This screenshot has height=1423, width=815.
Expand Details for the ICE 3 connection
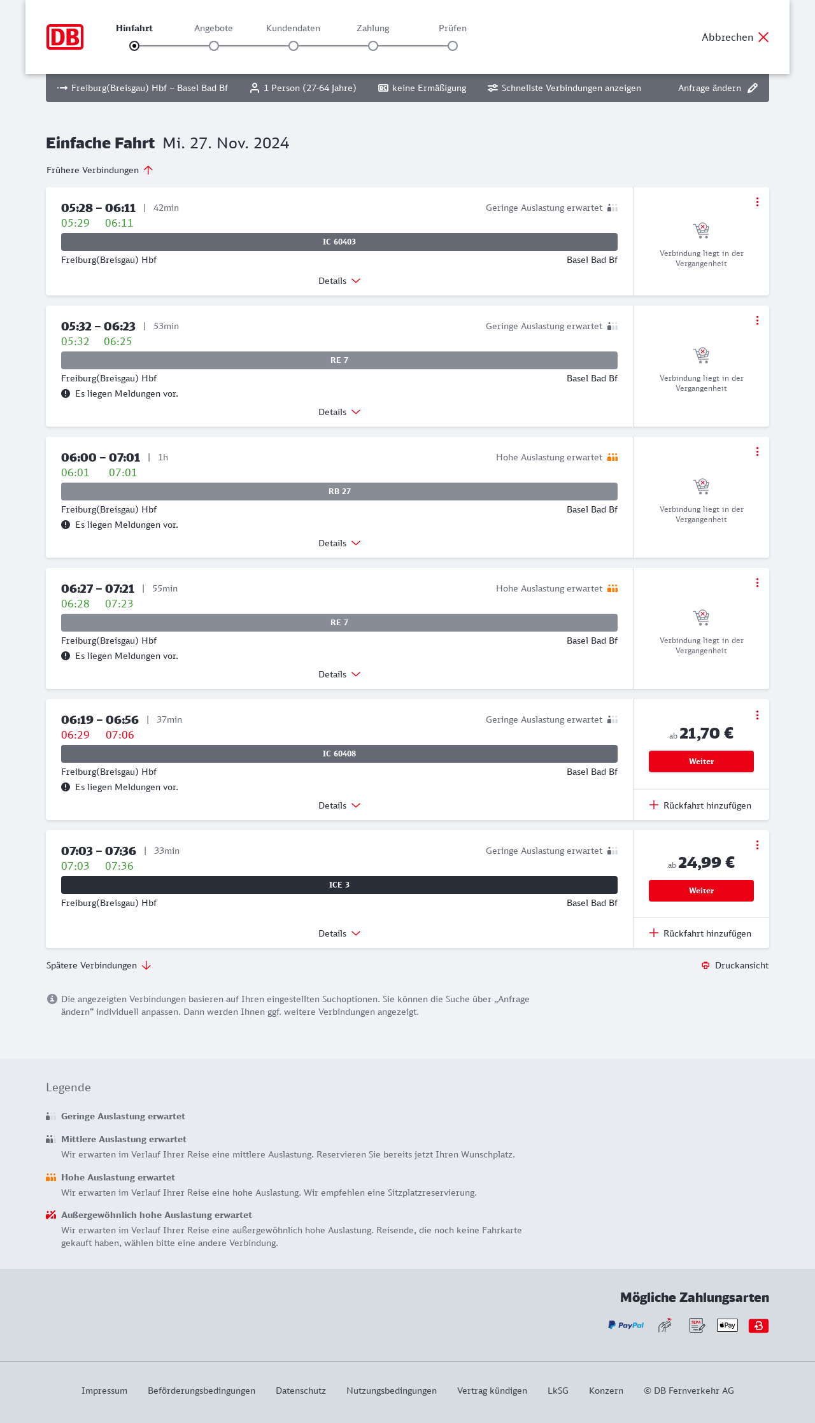pyautogui.click(x=339, y=933)
